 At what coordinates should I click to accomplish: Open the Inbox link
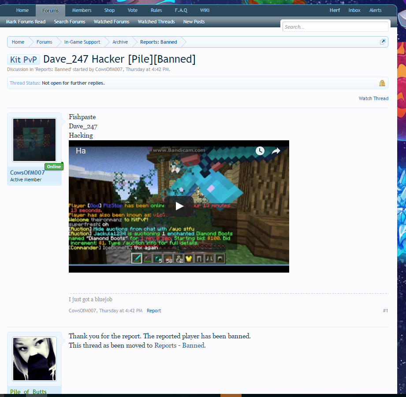354,10
